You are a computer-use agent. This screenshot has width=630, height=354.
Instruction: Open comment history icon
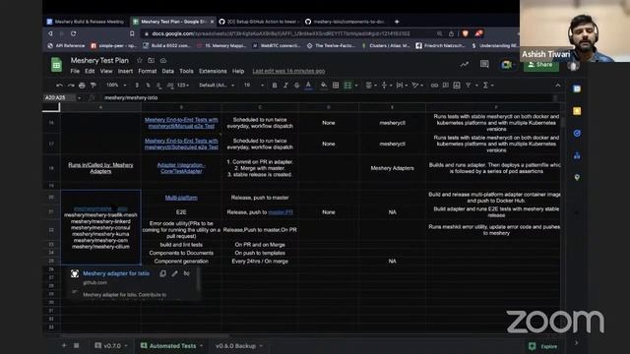(484, 64)
